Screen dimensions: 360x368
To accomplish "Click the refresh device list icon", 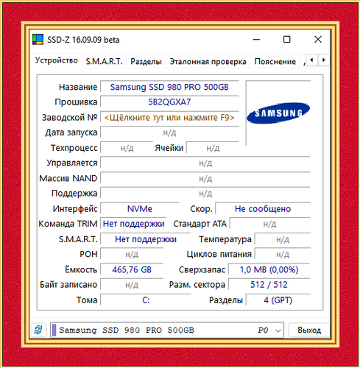I will (x=38, y=330).
